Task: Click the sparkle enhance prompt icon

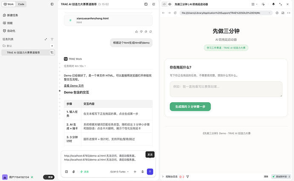Action: point(135,172)
